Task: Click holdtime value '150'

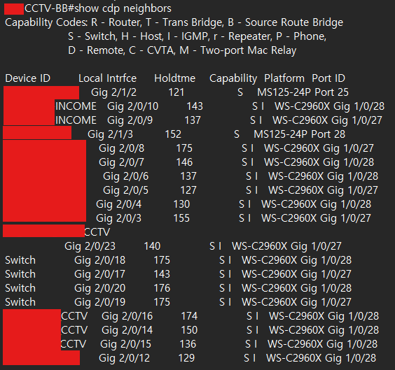Action: click(x=189, y=330)
